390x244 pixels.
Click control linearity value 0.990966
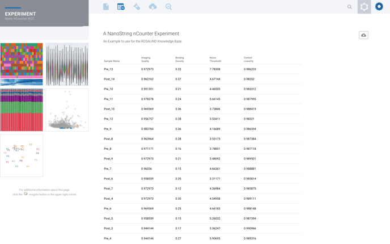pyautogui.click(x=250, y=228)
